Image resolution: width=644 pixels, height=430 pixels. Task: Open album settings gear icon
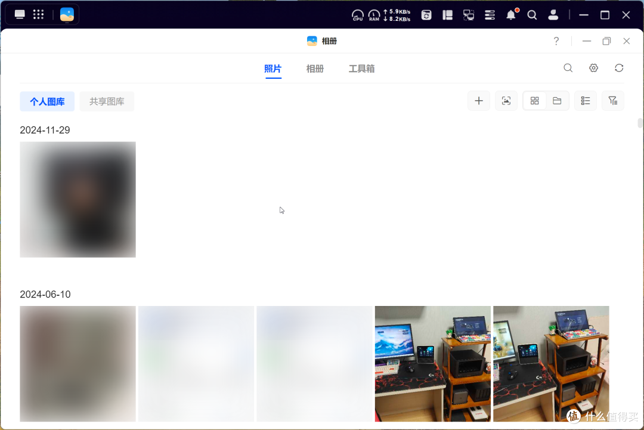click(x=593, y=68)
